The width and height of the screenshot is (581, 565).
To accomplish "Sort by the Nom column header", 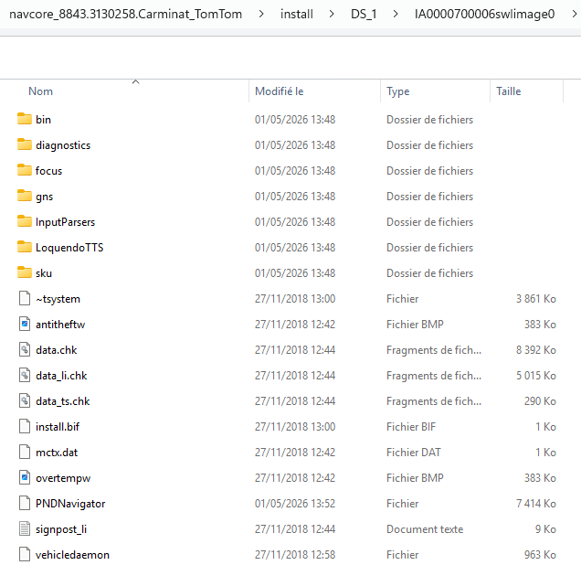I will pyautogui.click(x=40, y=91).
